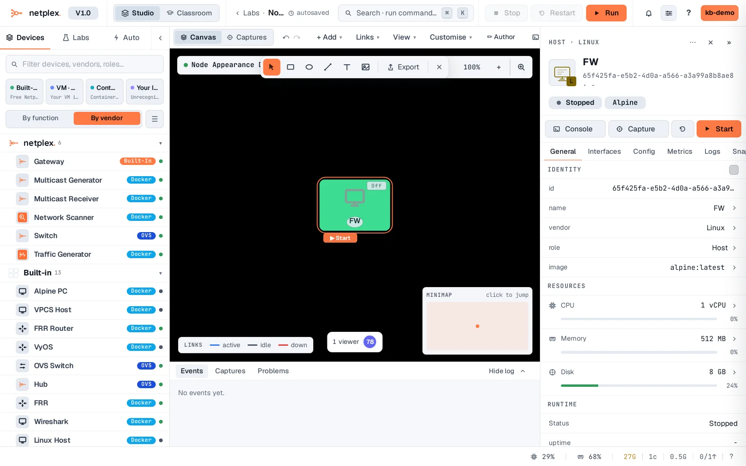746x466 pixels.
Task: Select the text tool
Action: (347, 67)
